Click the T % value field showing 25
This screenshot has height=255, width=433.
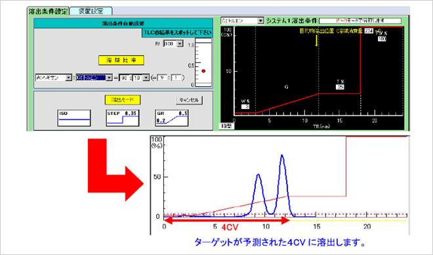[340, 87]
